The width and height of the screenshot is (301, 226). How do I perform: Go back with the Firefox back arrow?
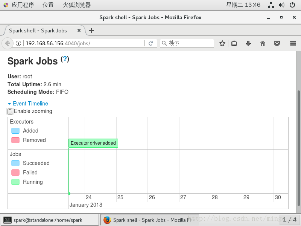[8, 43]
